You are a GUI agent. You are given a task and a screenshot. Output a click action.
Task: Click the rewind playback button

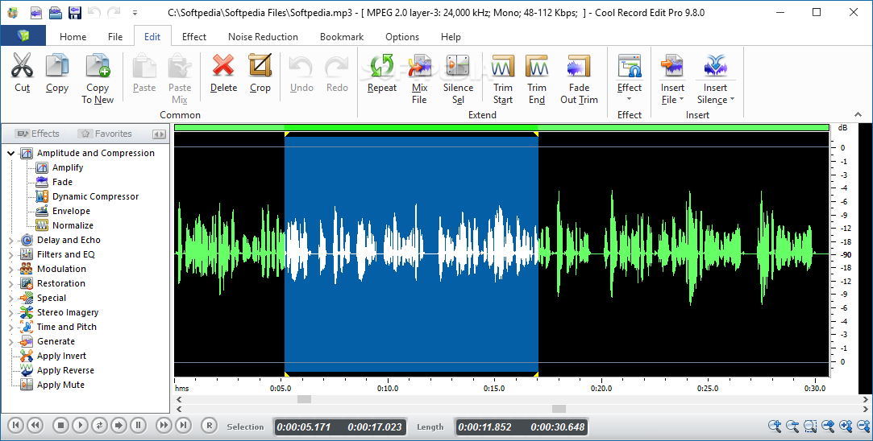35,426
